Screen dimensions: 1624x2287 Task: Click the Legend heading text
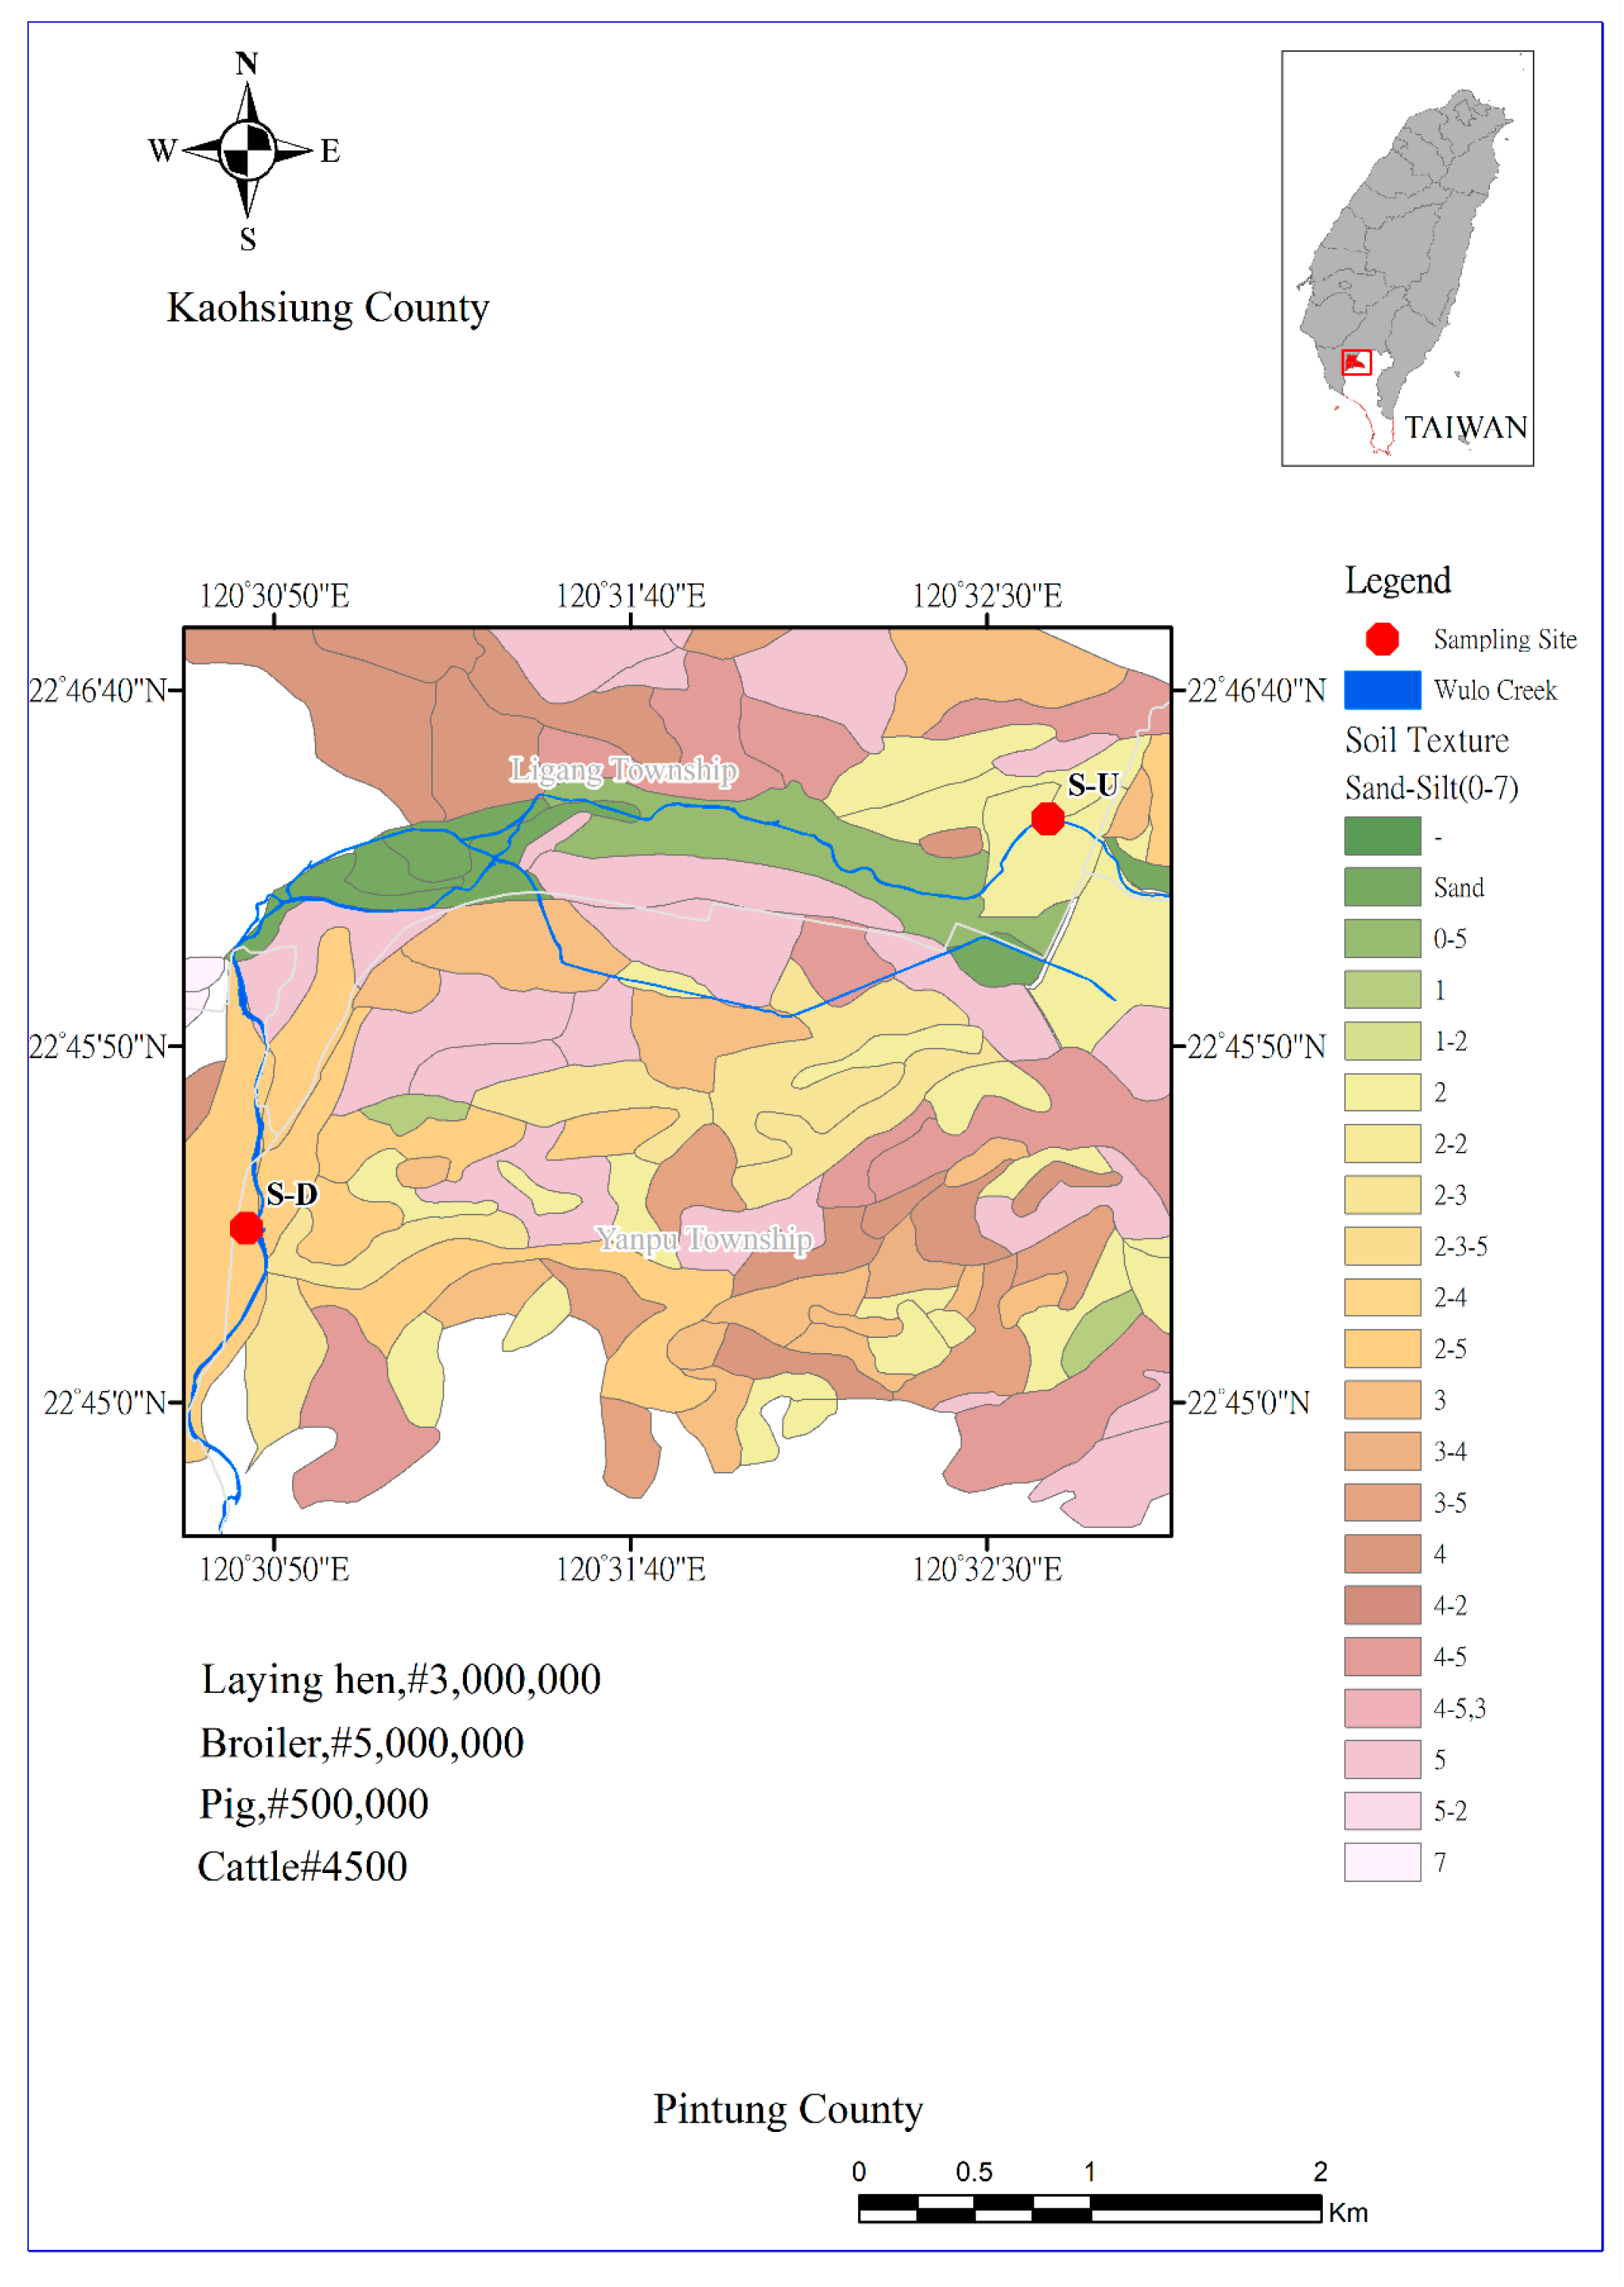click(1397, 580)
